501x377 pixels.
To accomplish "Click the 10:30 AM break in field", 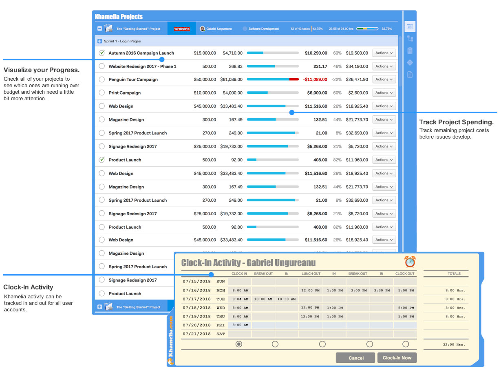I will tap(287, 299).
